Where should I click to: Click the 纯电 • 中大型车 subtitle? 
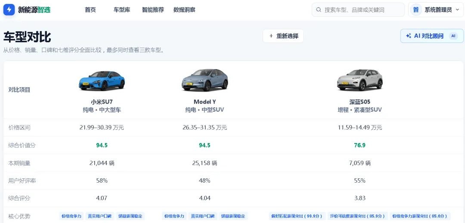pos(102,110)
